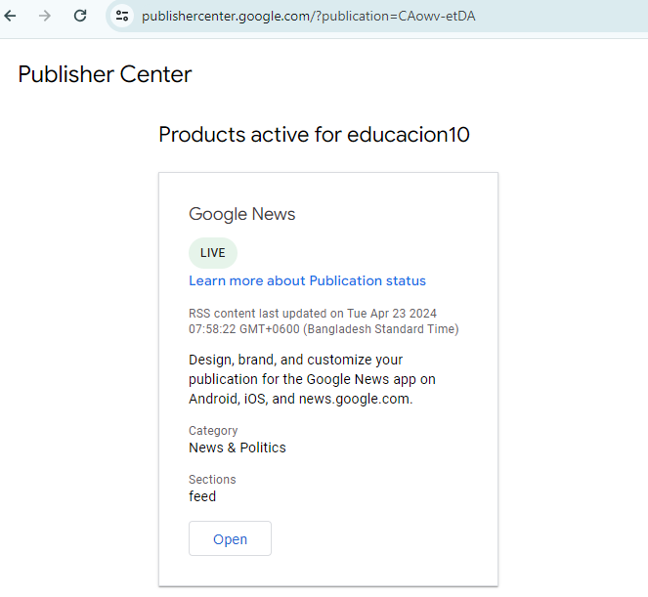This screenshot has width=648, height=597.
Task: Focus the publishercenter.google.com address bar
Action: (308, 17)
